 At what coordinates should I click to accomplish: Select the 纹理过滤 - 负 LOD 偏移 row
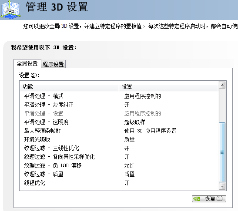(x=119, y=165)
